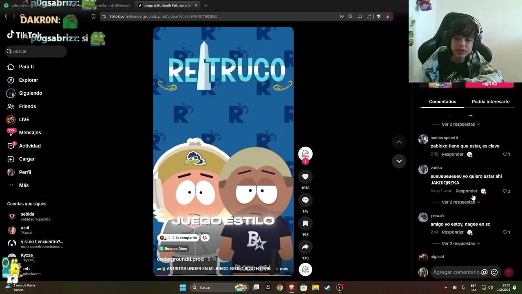Switch to Comentarios tab

(x=442, y=102)
